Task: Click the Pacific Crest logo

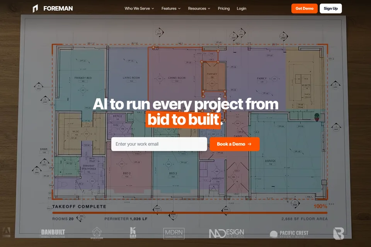Action: [x=289, y=234]
